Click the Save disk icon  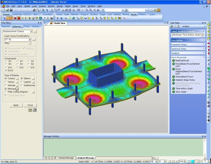(x=11, y=10)
